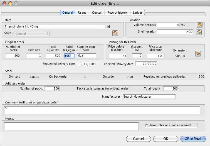The image size is (210, 146).
Task: Click the original order Number of packs field
Action: 13,56
